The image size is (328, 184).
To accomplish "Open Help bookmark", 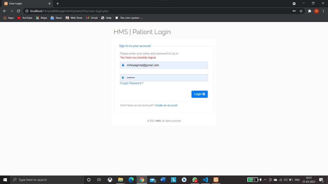I will [x=106, y=18].
